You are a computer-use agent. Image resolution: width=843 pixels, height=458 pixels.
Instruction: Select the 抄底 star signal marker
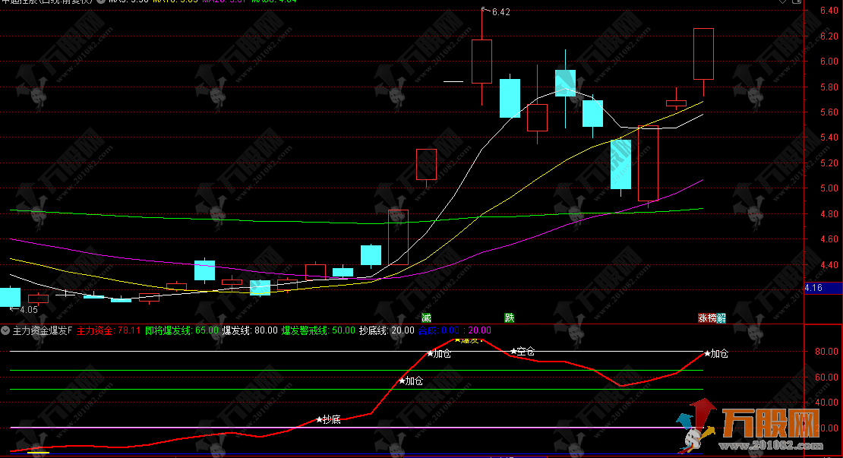click(x=329, y=419)
